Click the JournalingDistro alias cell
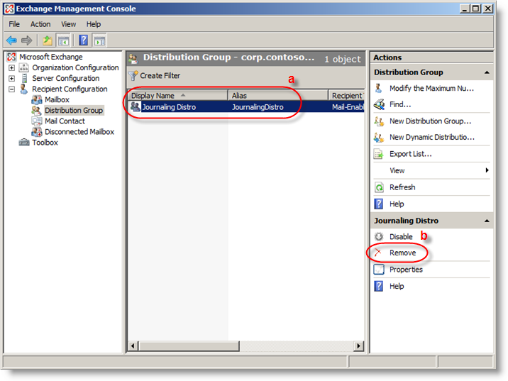This screenshot has height=381, width=508. tap(258, 107)
